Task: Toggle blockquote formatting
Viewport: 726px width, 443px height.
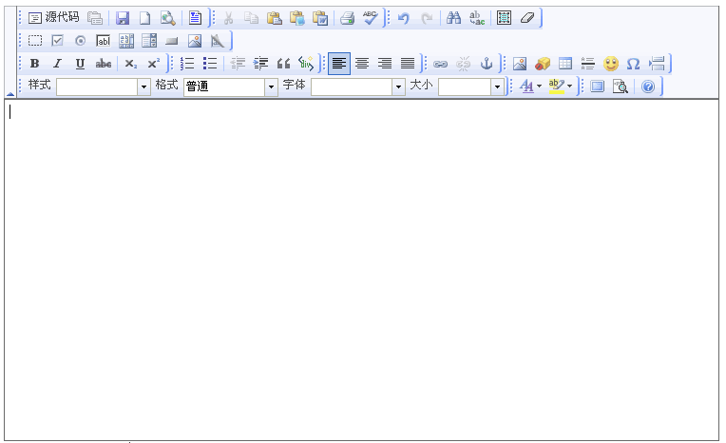Action: pos(283,64)
